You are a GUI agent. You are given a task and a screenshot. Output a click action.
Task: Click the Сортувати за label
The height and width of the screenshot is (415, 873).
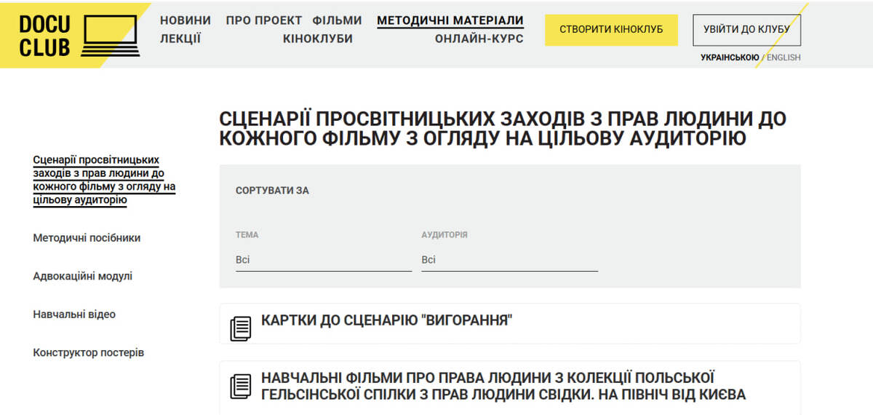point(272,191)
